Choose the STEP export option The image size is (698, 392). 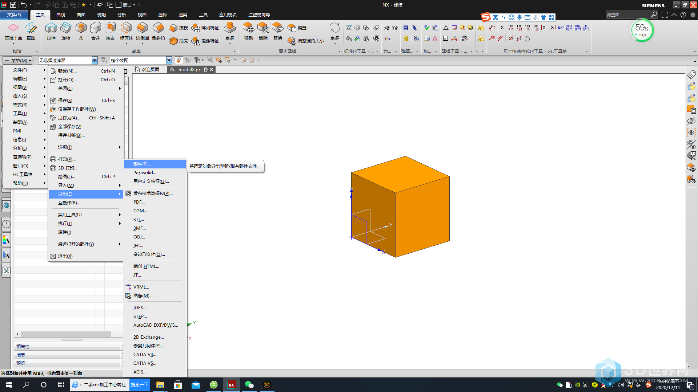[155, 317]
